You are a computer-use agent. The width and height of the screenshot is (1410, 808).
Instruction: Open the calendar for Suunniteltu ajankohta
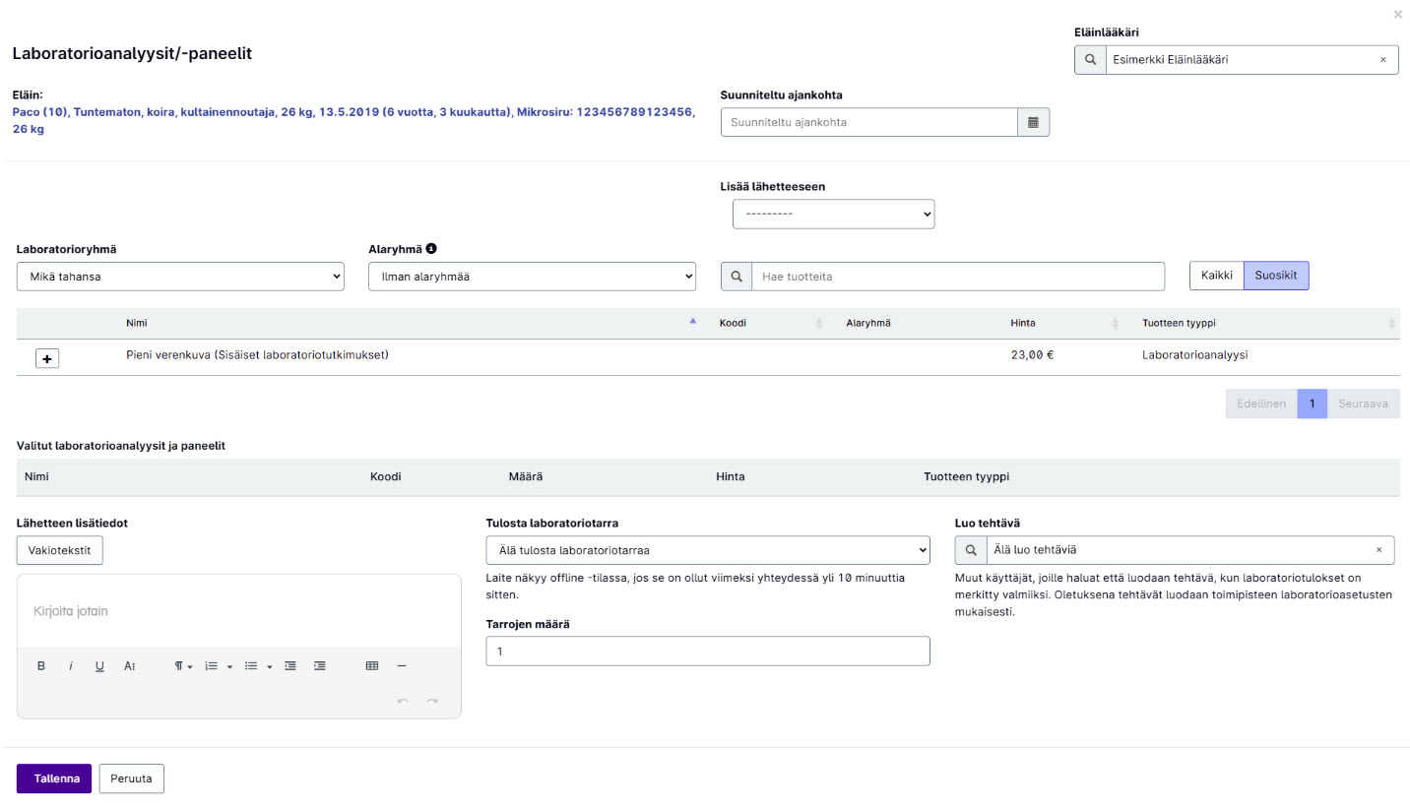coord(1033,122)
